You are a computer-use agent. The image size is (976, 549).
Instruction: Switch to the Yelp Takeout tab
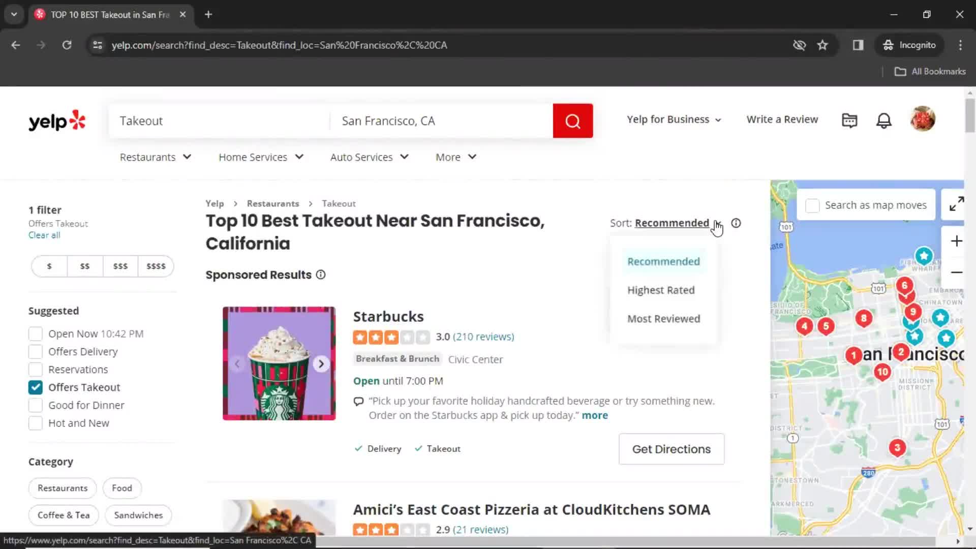point(110,15)
